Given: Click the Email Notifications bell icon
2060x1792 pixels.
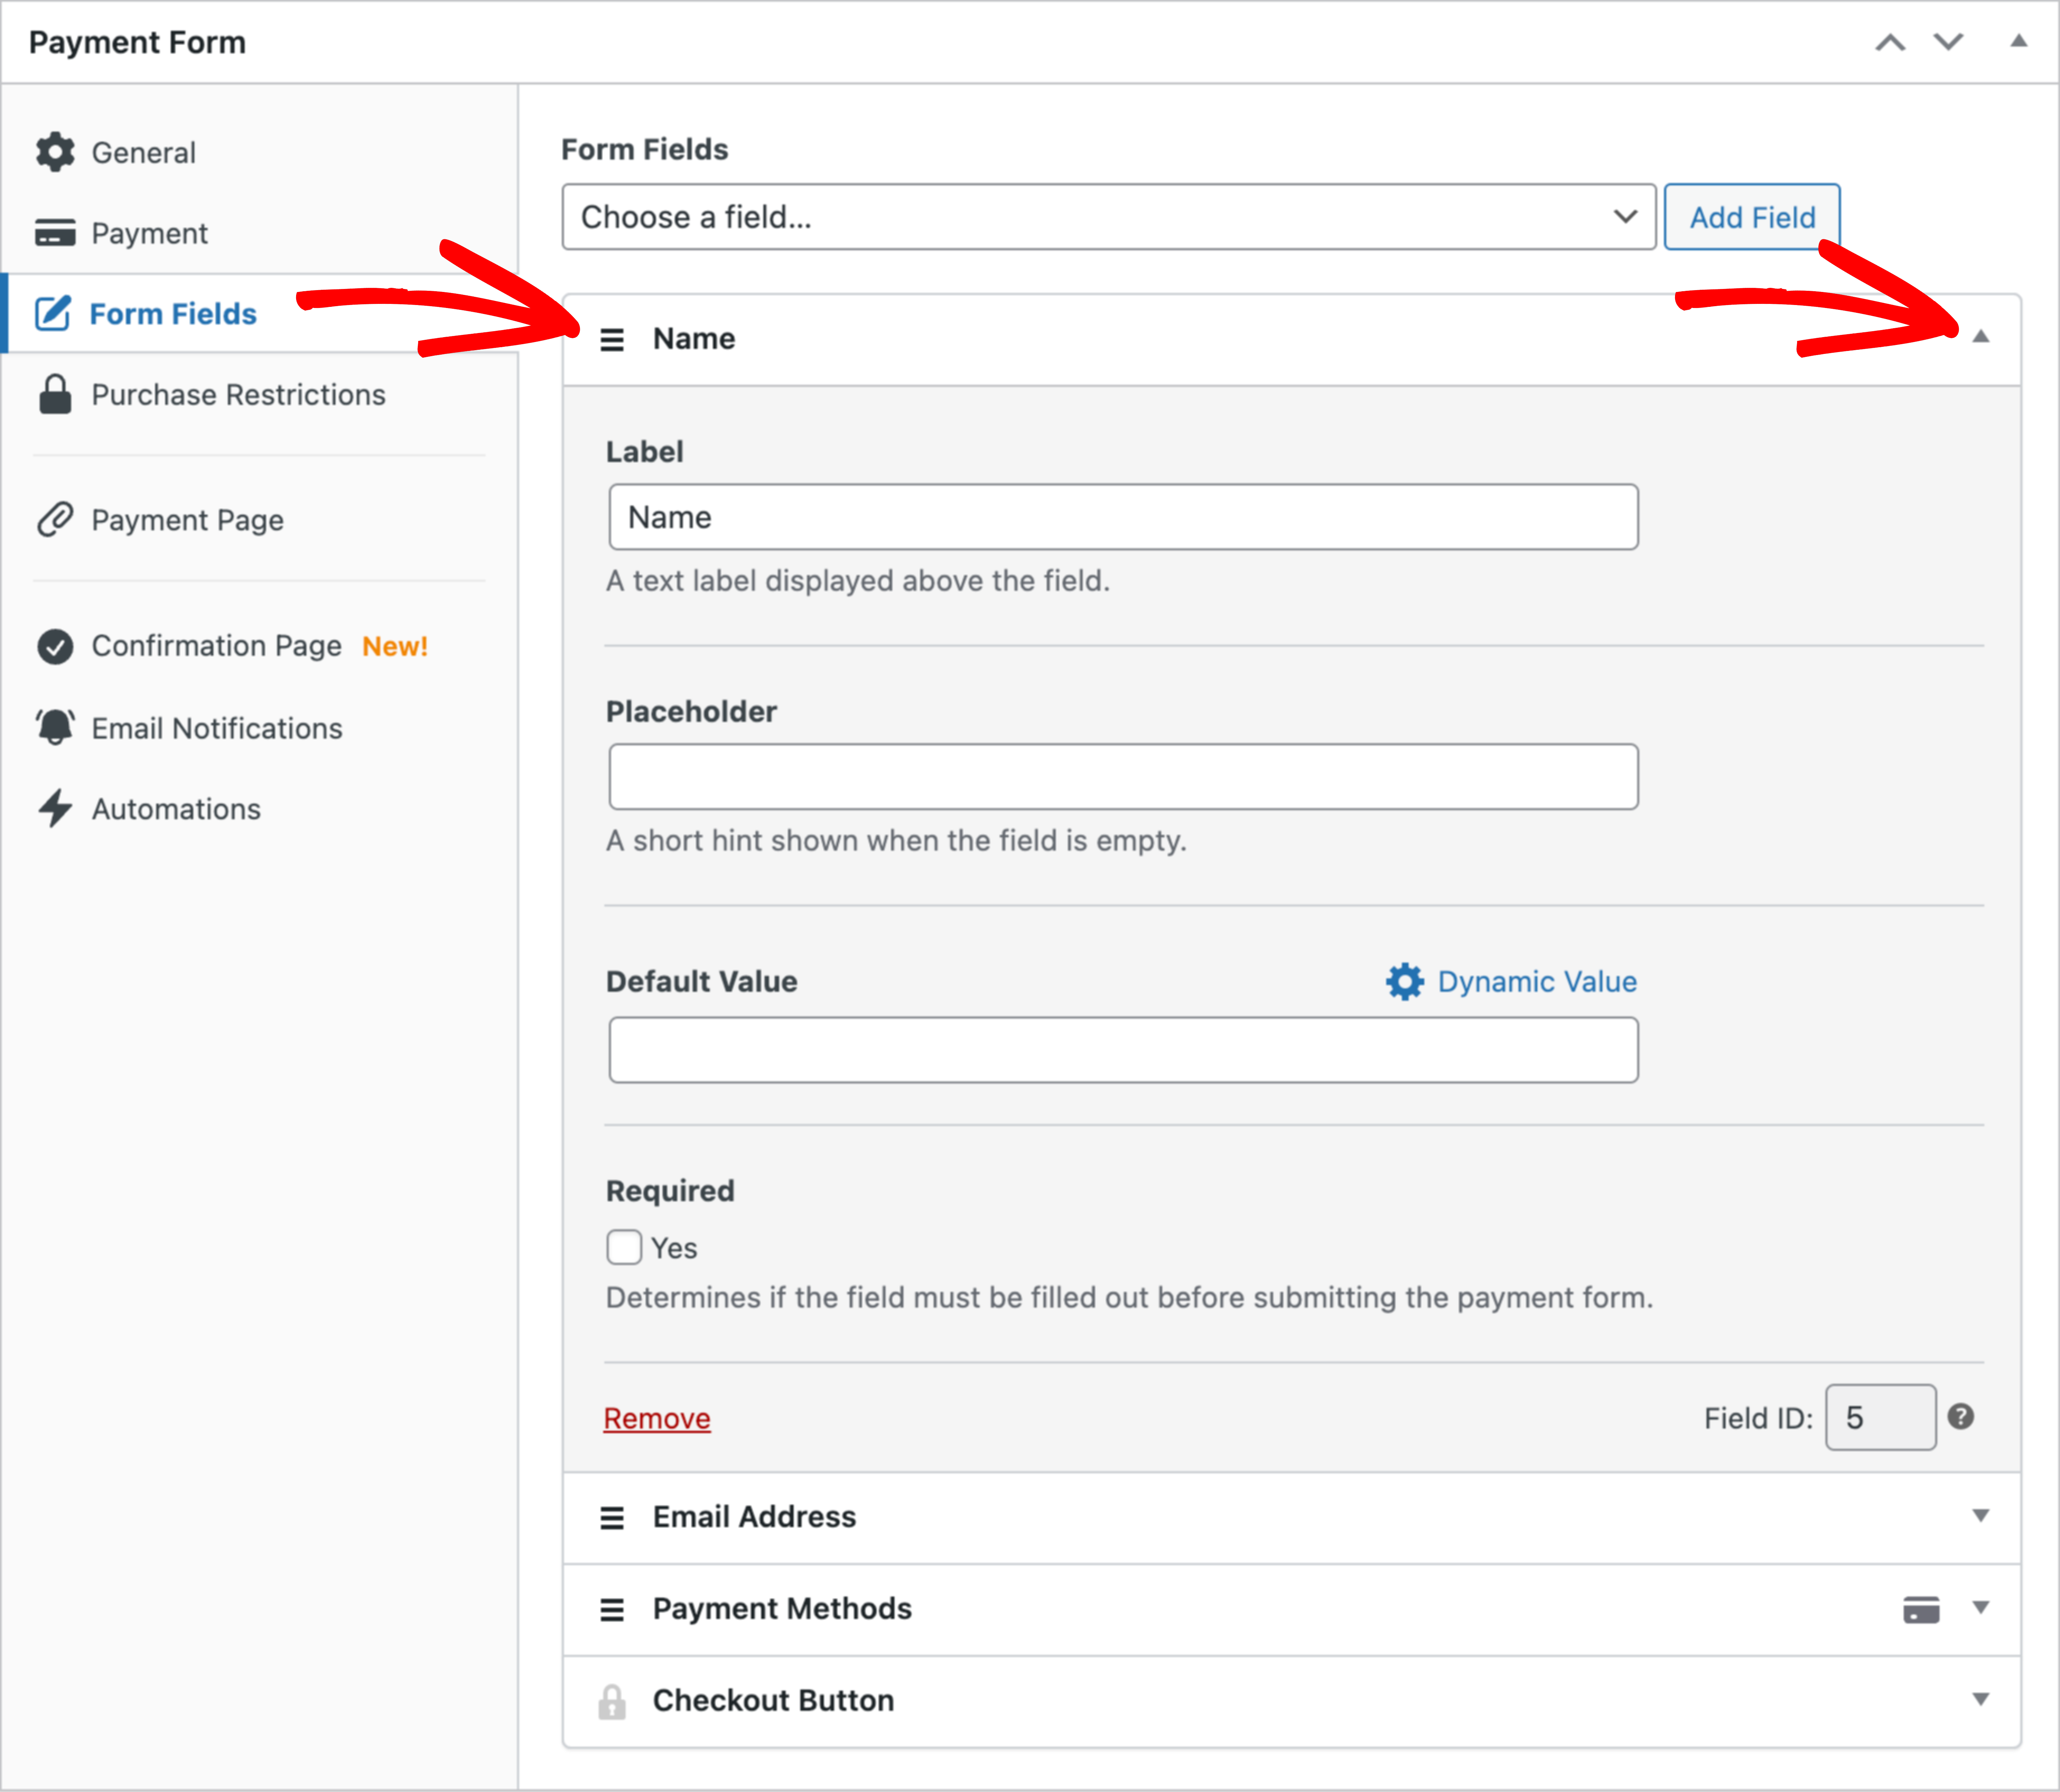Looking at the screenshot, I should point(55,727).
